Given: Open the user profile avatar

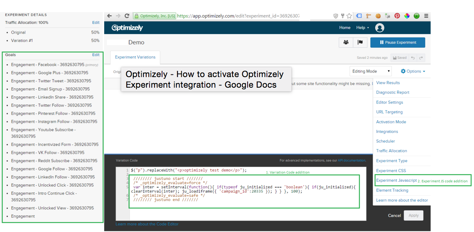Looking at the screenshot, I should 379,28.
